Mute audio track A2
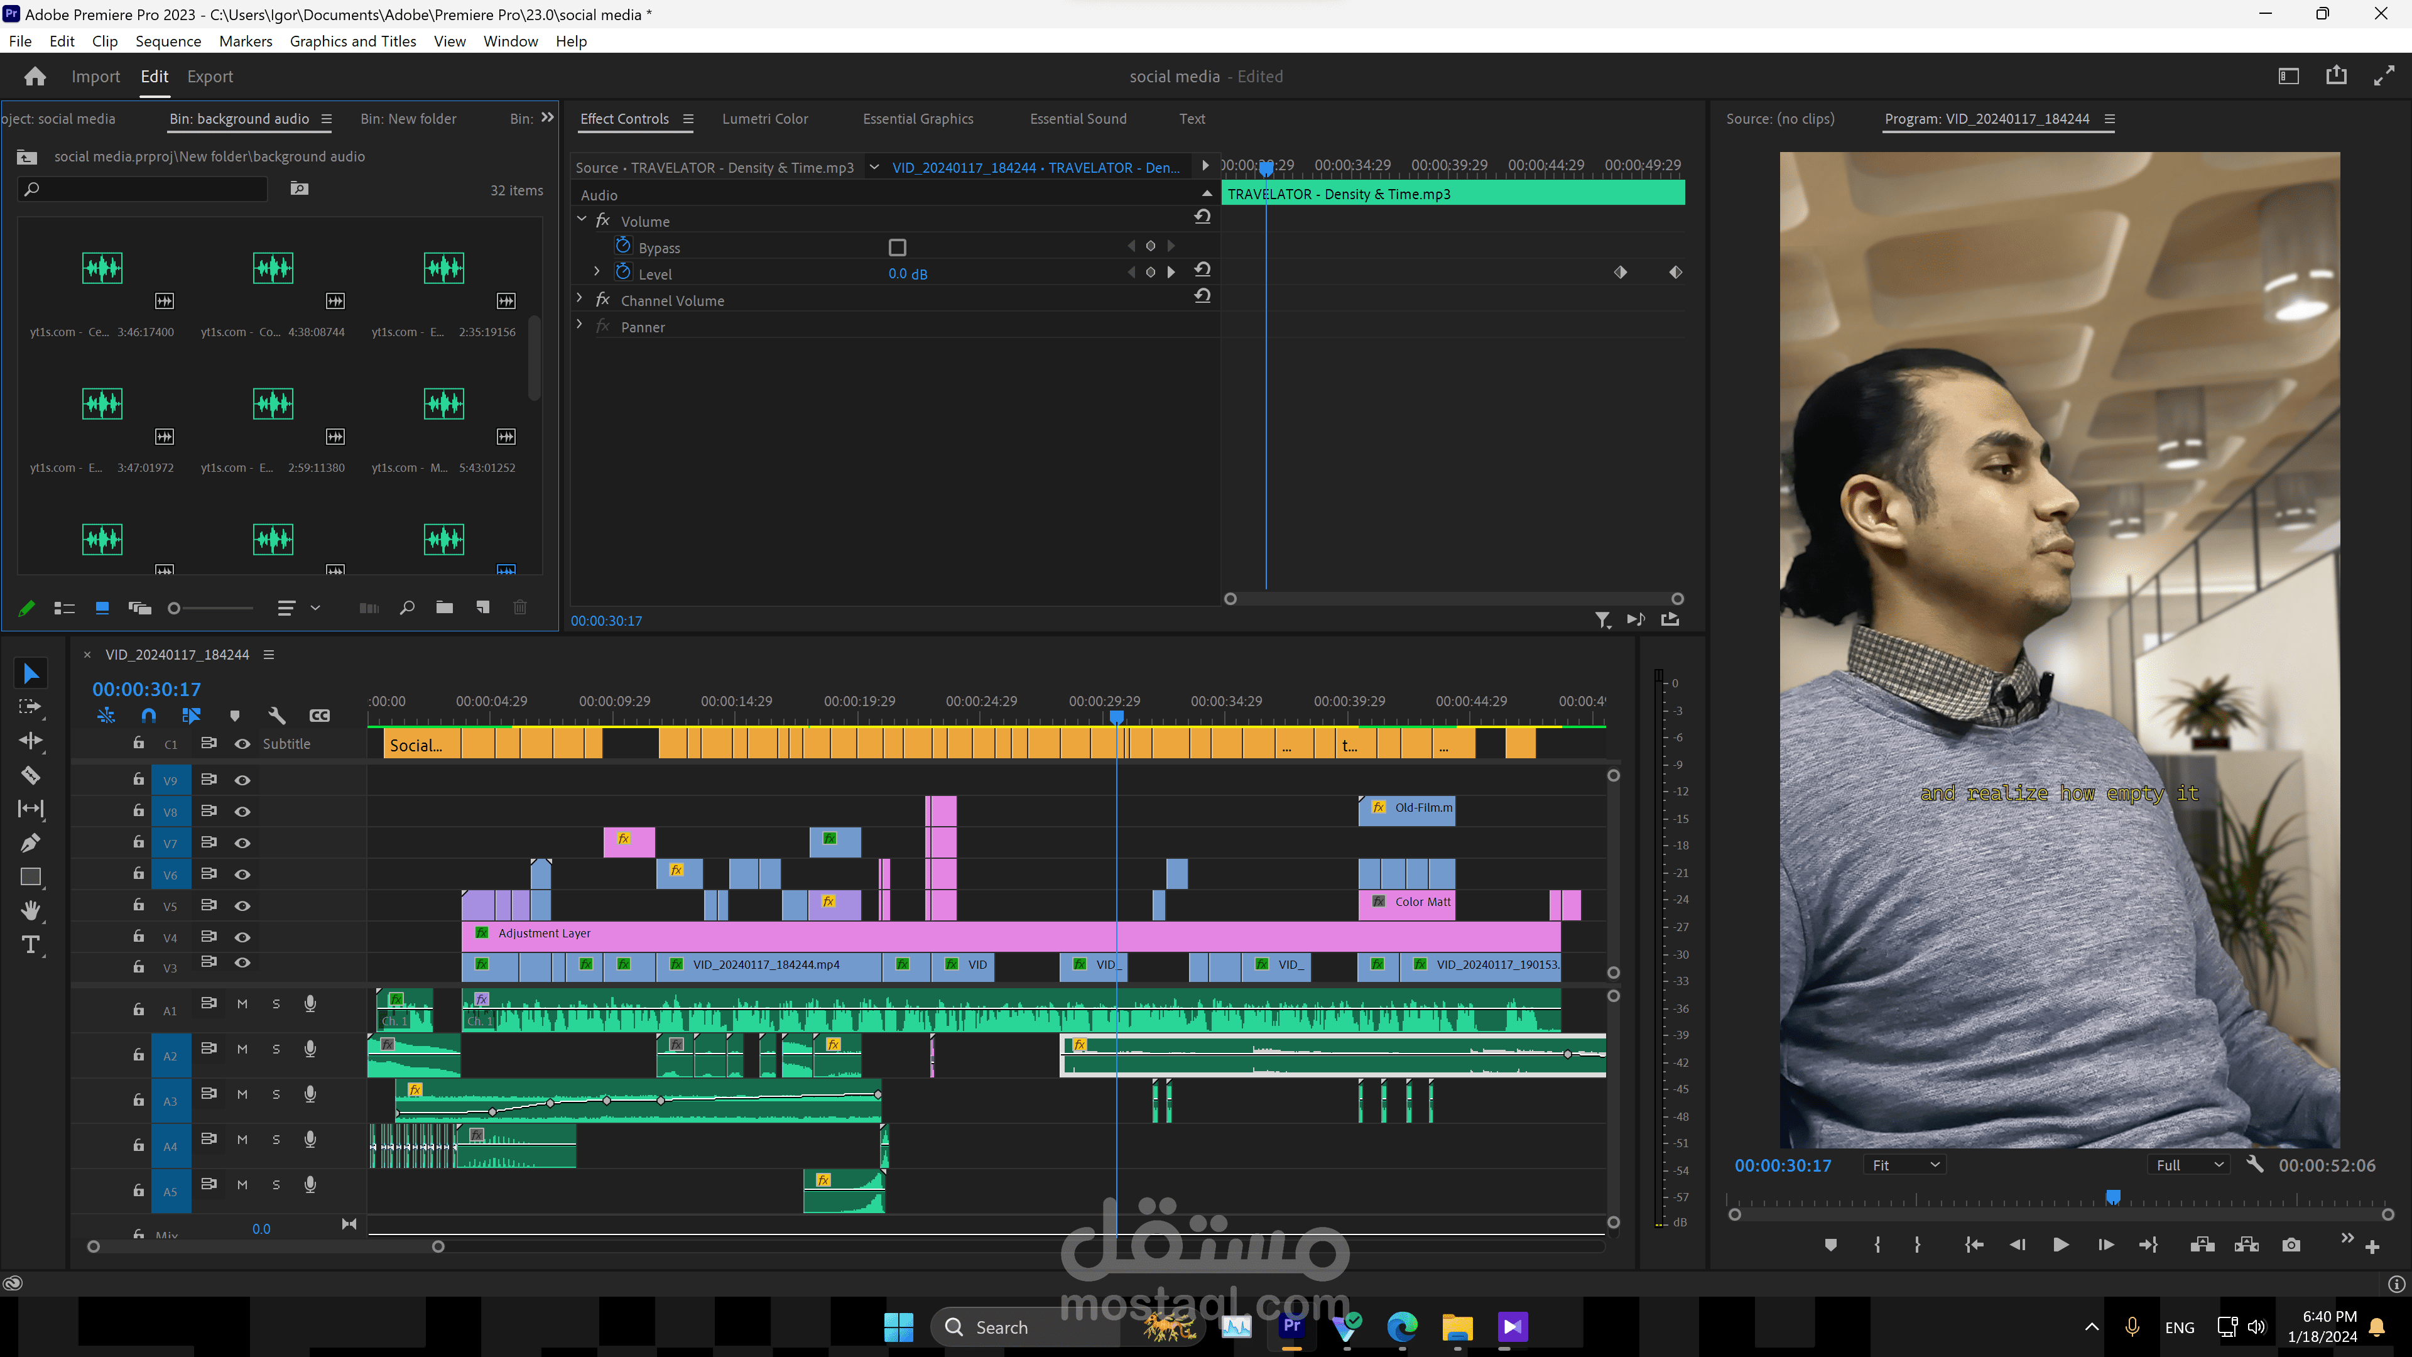Screen dimensions: 2412x1357 [x=242, y=1049]
